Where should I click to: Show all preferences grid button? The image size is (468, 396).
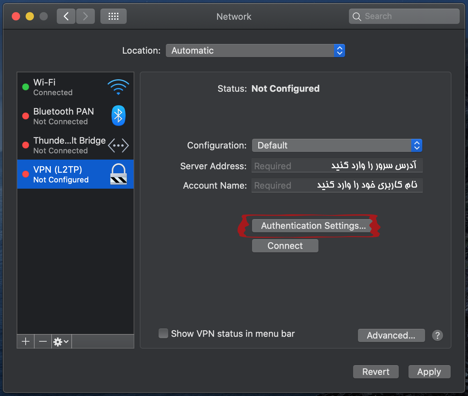[114, 16]
